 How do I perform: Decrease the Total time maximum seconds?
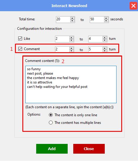tap(106, 21)
